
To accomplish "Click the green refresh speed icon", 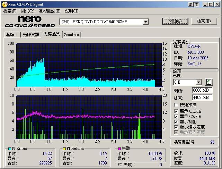I will pyautogui.click(x=209, y=82).
